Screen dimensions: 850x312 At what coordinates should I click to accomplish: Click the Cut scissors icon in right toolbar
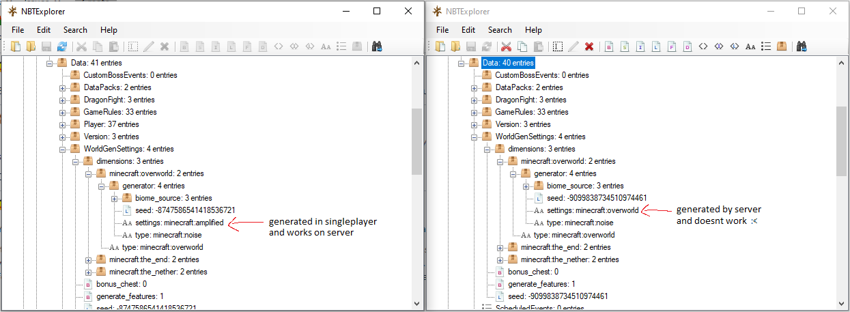[x=506, y=46]
